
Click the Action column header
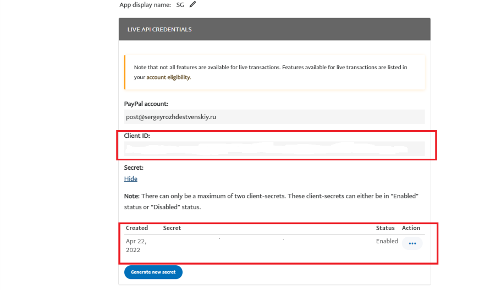411,228
